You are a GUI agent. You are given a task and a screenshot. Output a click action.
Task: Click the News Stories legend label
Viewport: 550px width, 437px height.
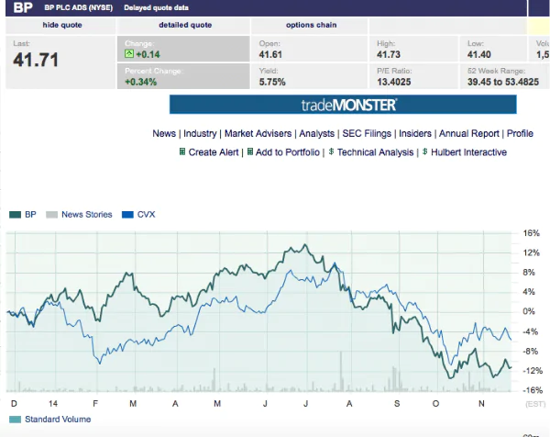87,215
